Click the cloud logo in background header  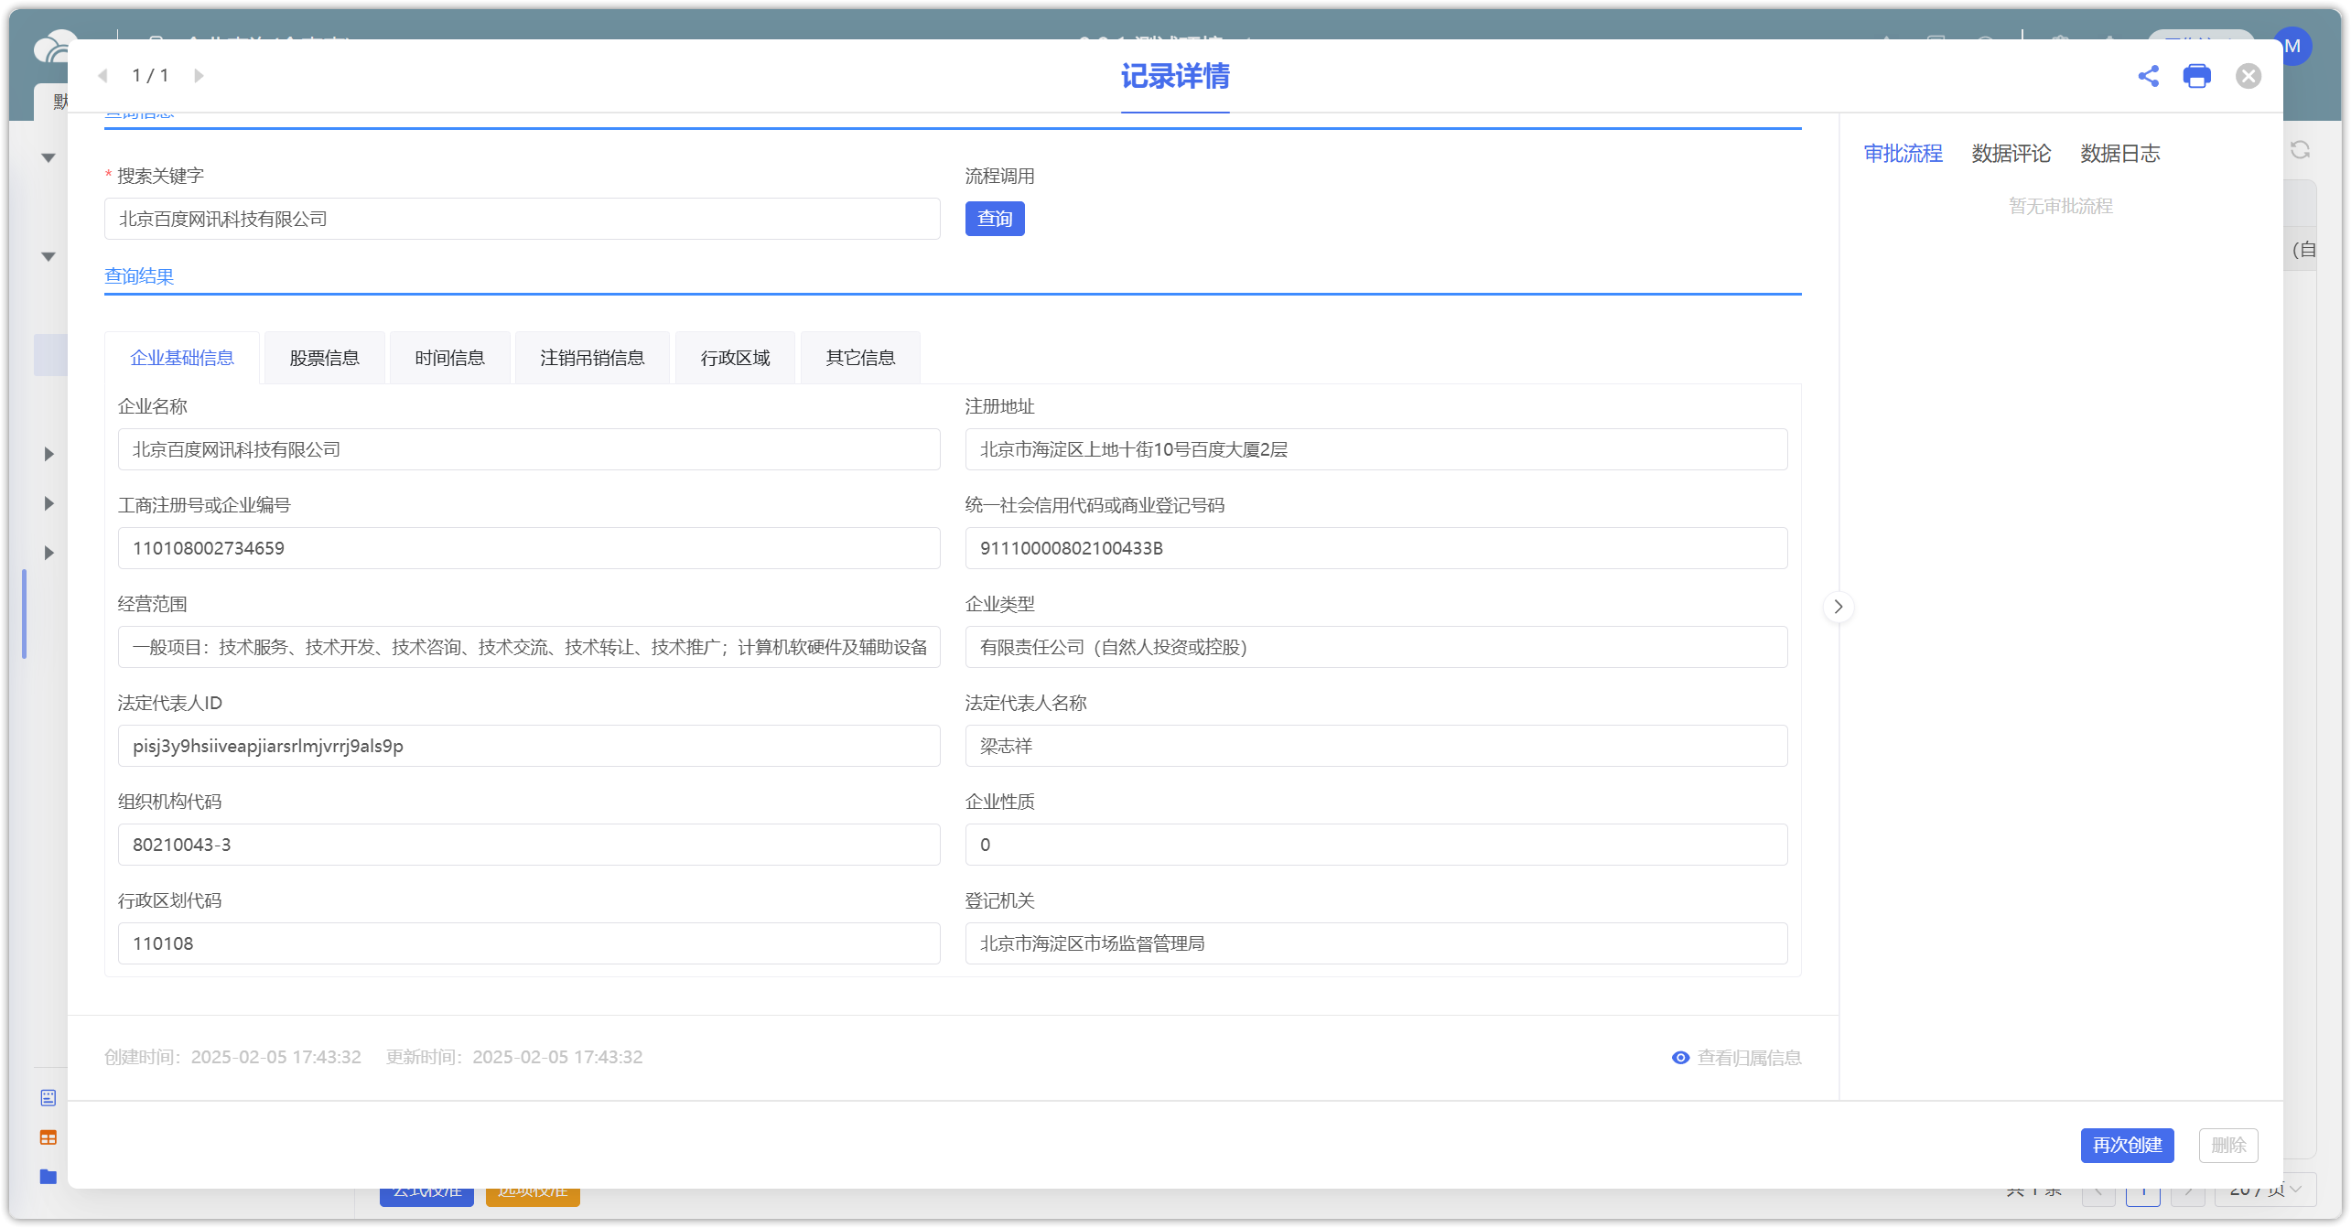53,48
